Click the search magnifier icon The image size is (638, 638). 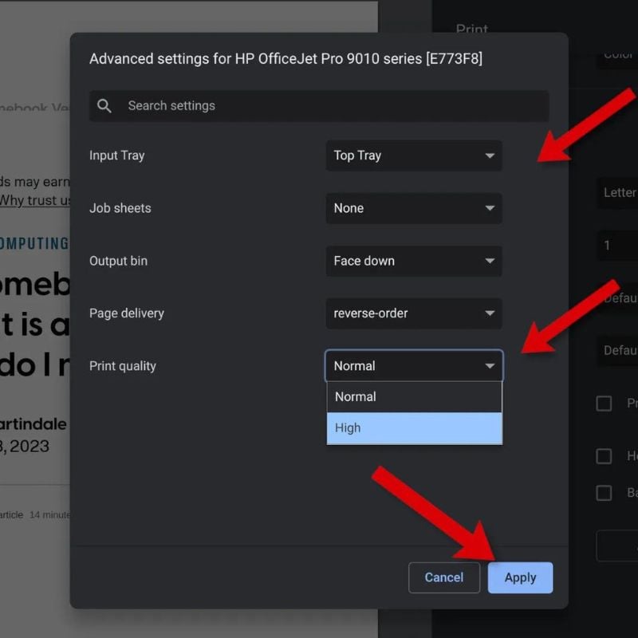[x=104, y=106]
